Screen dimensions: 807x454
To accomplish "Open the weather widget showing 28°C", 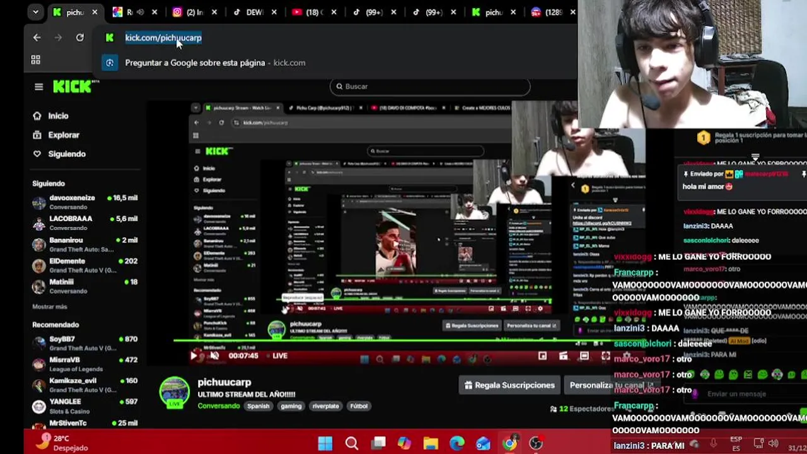I will 63,443.
